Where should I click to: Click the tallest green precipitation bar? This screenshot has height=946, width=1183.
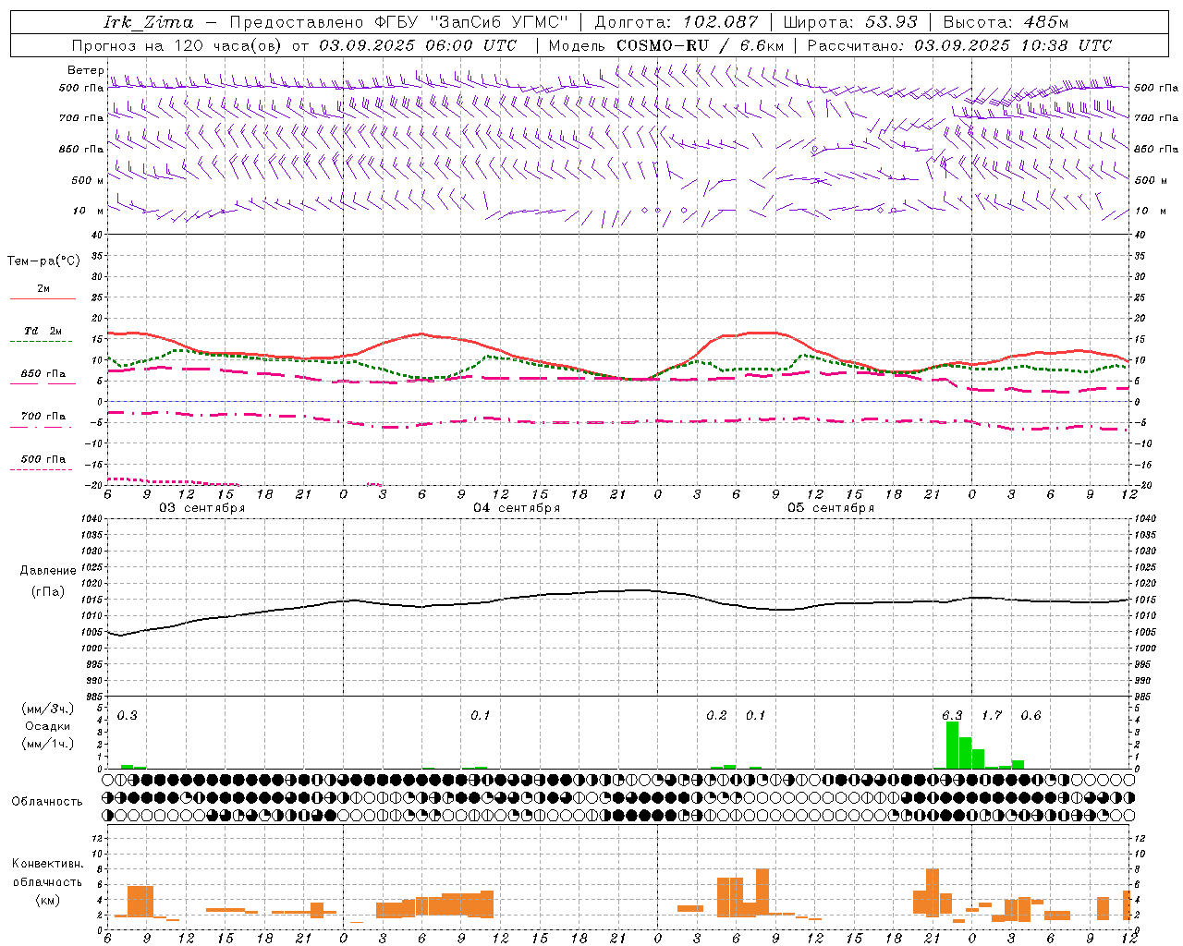coord(952,745)
